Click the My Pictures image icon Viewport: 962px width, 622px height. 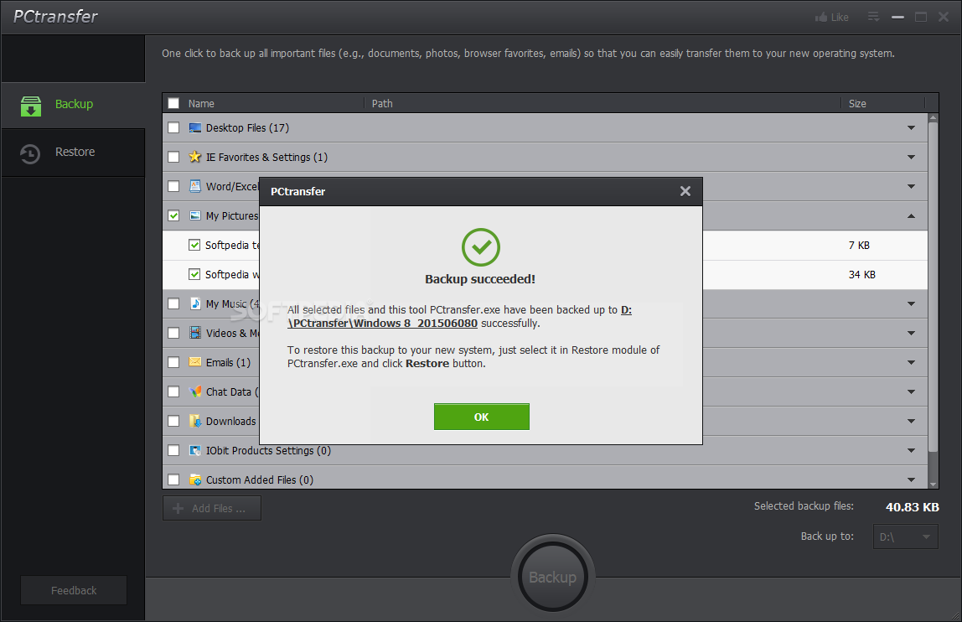195,215
